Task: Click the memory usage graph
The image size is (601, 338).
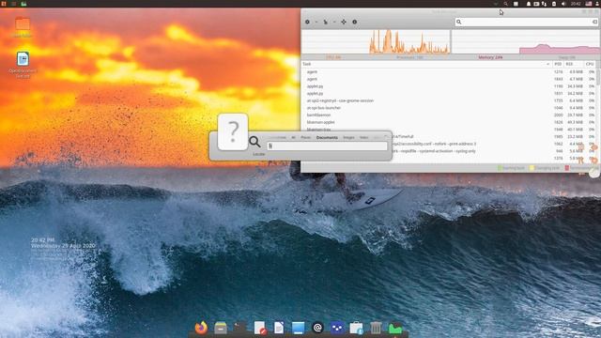Action: click(x=526, y=42)
